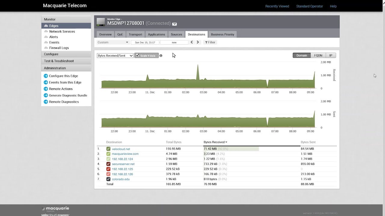Open the macquarieview.com destination link

coord(125,154)
